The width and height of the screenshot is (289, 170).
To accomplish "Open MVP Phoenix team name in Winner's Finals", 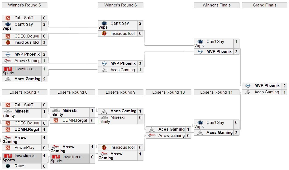I will pyautogui.click(x=219, y=52).
